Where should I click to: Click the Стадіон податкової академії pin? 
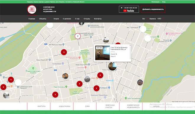click(33, 68)
